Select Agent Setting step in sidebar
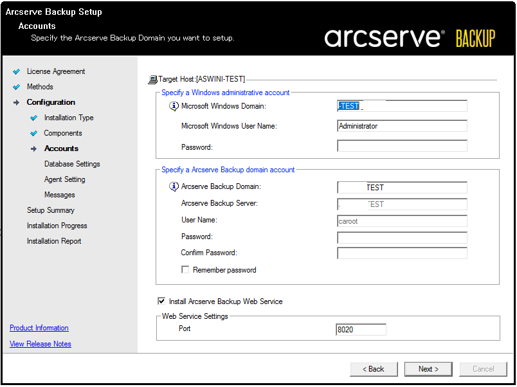Screen dimensions: 517x387 pos(64,179)
